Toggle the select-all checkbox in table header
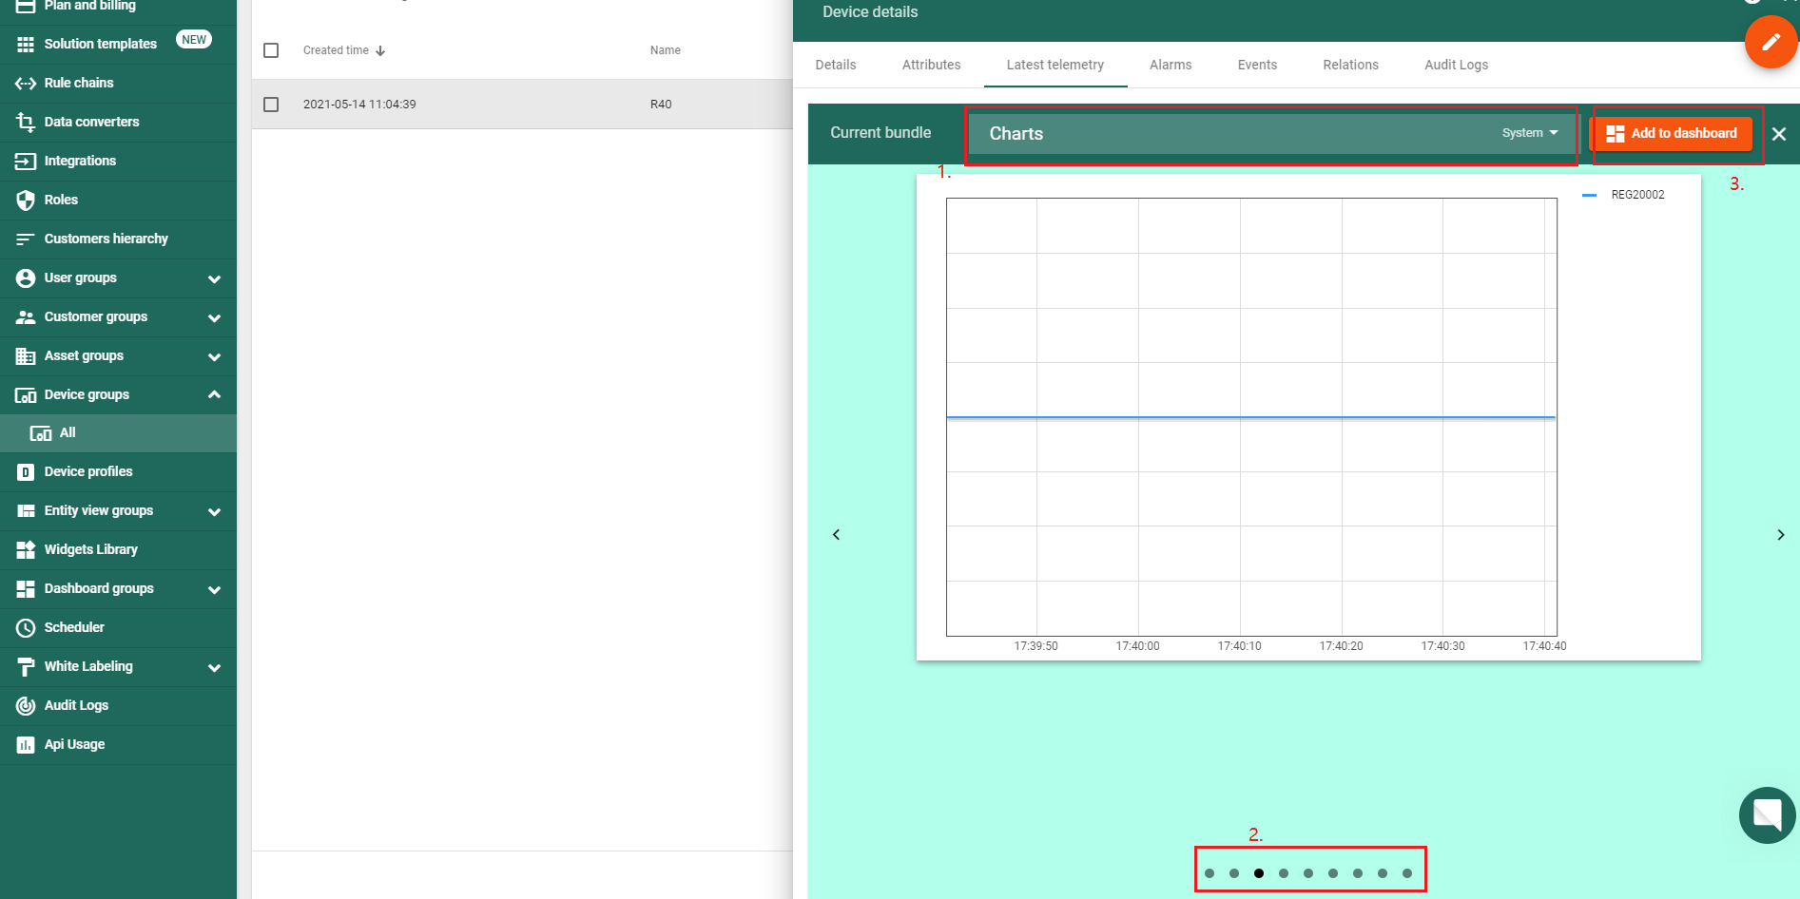The width and height of the screenshot is (1800, 899). [x=271, y=50]
